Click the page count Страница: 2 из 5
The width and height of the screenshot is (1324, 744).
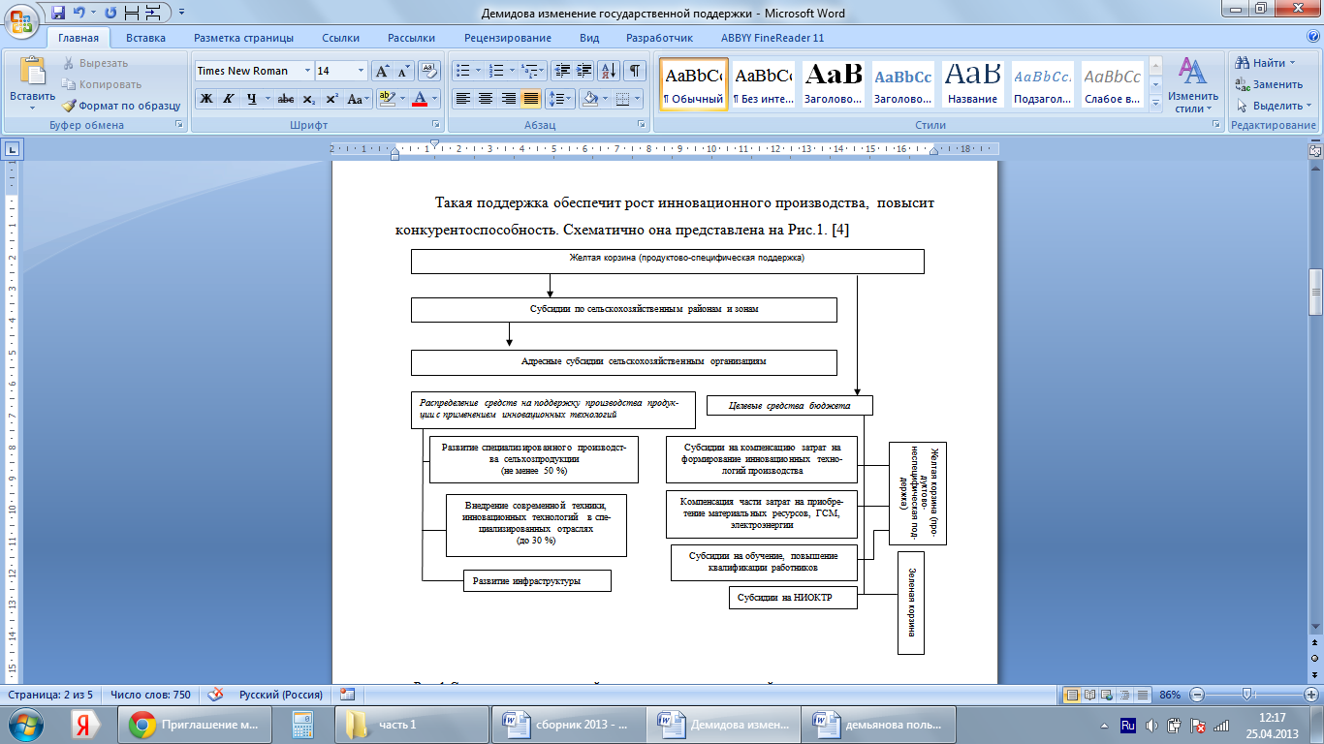click(50, 695)
